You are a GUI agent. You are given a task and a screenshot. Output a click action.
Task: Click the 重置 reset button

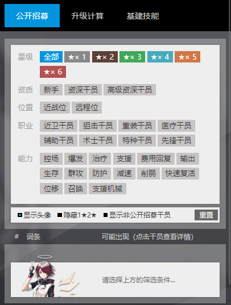pyautogui.click(x=206, y=215)
